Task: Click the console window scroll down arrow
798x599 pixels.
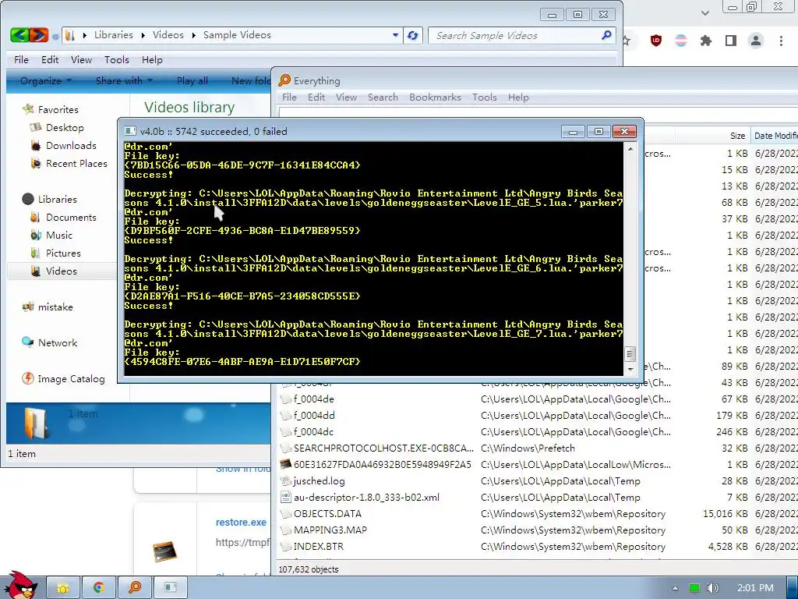Action: (630, 369)
